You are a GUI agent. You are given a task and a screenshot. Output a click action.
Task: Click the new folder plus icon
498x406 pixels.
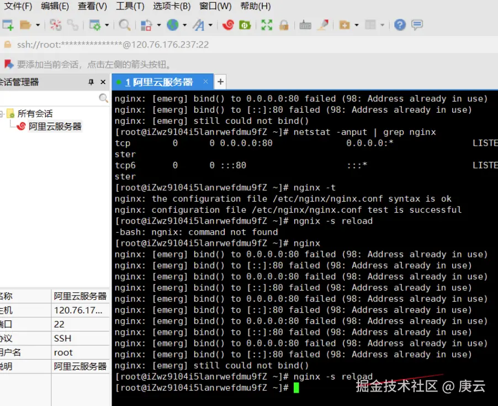pos(345,25)
